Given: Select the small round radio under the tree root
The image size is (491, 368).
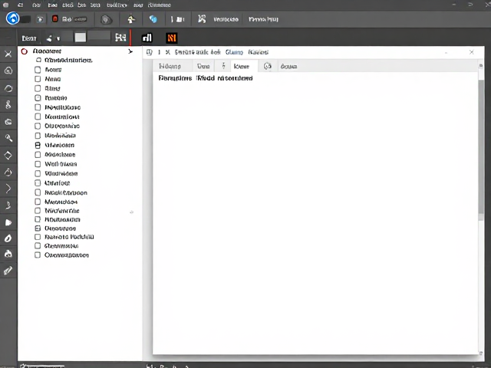Looking at the screenshot, I should (38, 60).
